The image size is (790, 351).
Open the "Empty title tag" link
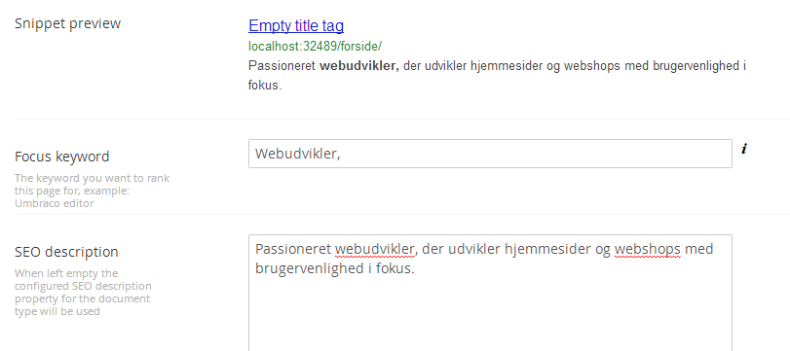pyautogui.click(x=296, y=25)
